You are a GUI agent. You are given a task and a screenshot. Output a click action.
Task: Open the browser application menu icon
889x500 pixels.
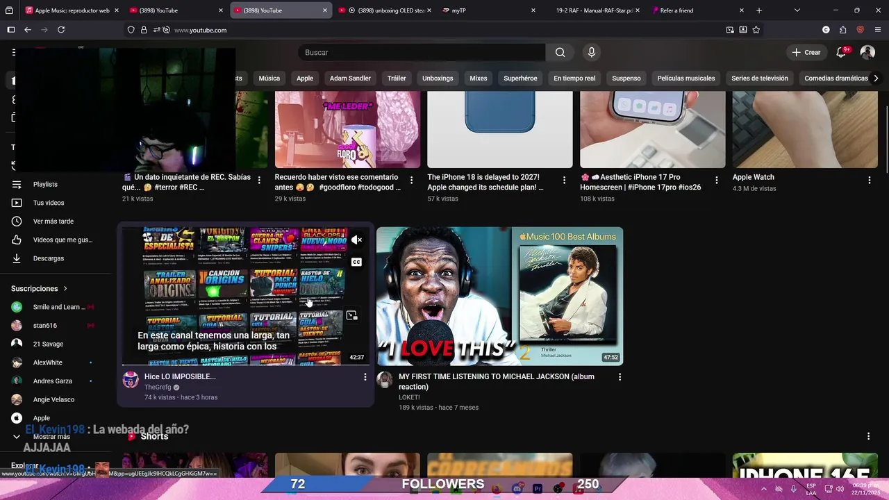[878, 30]
